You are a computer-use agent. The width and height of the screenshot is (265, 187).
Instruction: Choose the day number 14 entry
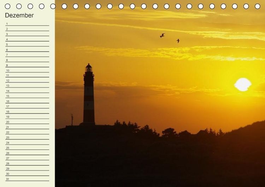click(x=27, y=91)
